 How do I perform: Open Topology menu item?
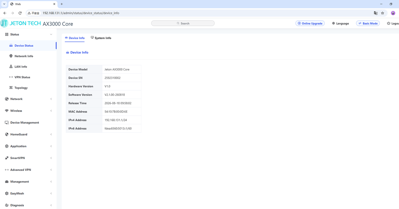[21, 88]
